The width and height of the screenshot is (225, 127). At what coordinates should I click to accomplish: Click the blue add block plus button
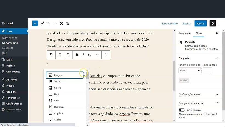pyautogui.click(x=35, y=23)
